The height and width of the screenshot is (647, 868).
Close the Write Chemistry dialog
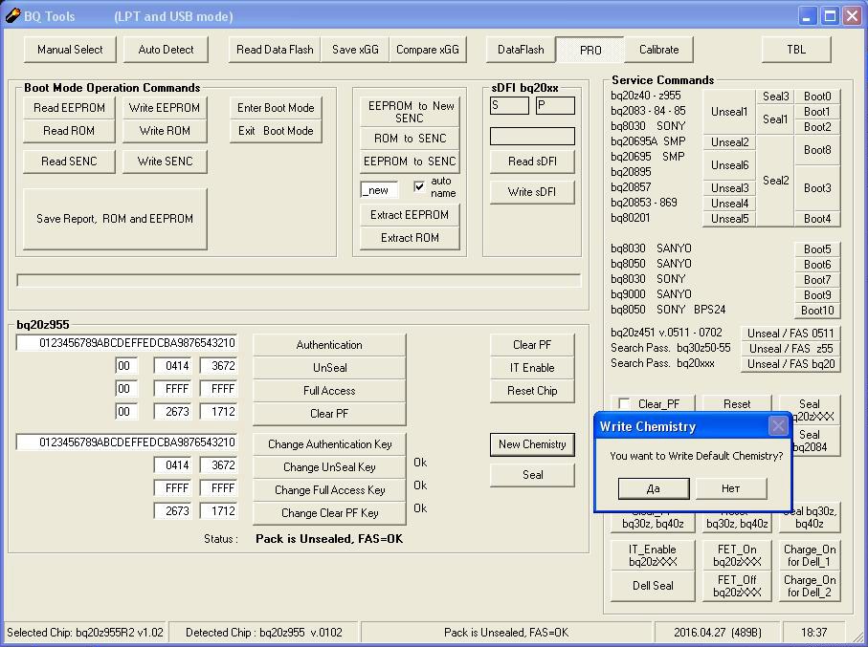point(778,426)
